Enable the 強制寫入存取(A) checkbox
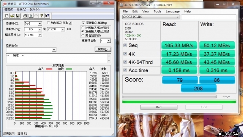 48,23
